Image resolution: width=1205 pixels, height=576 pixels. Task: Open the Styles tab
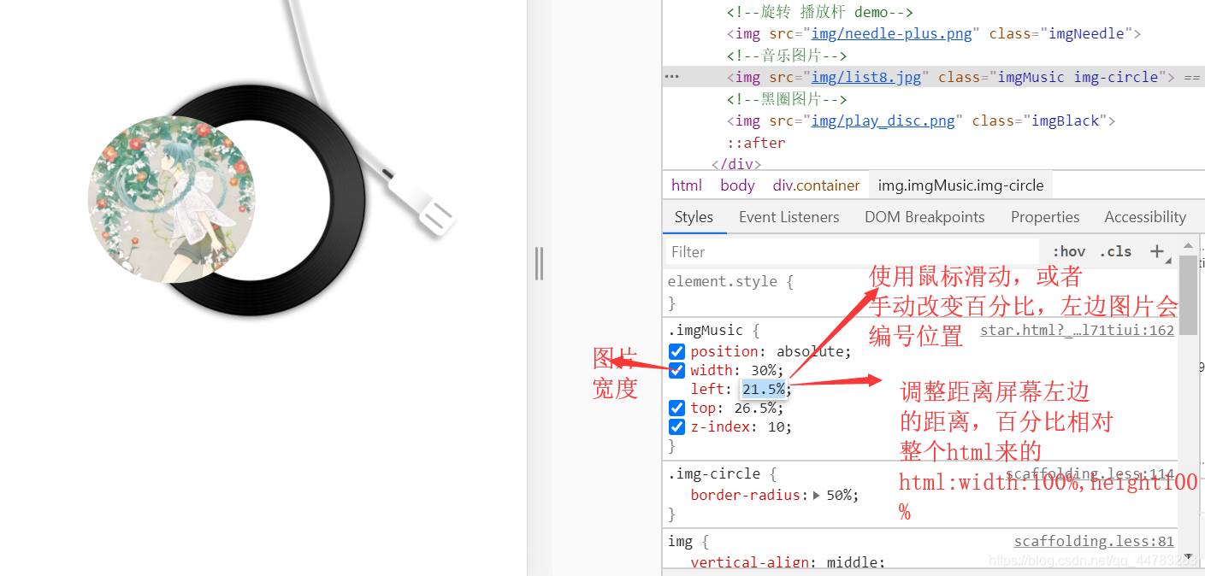(694, 217)
